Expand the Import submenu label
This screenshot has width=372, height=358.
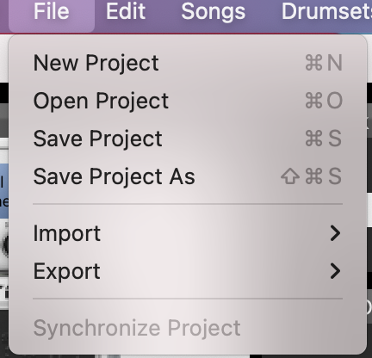67,234
